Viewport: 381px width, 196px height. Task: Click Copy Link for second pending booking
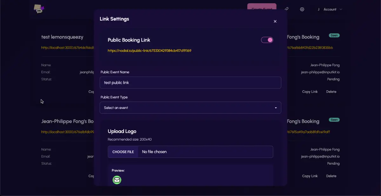(x=310, y=176)
